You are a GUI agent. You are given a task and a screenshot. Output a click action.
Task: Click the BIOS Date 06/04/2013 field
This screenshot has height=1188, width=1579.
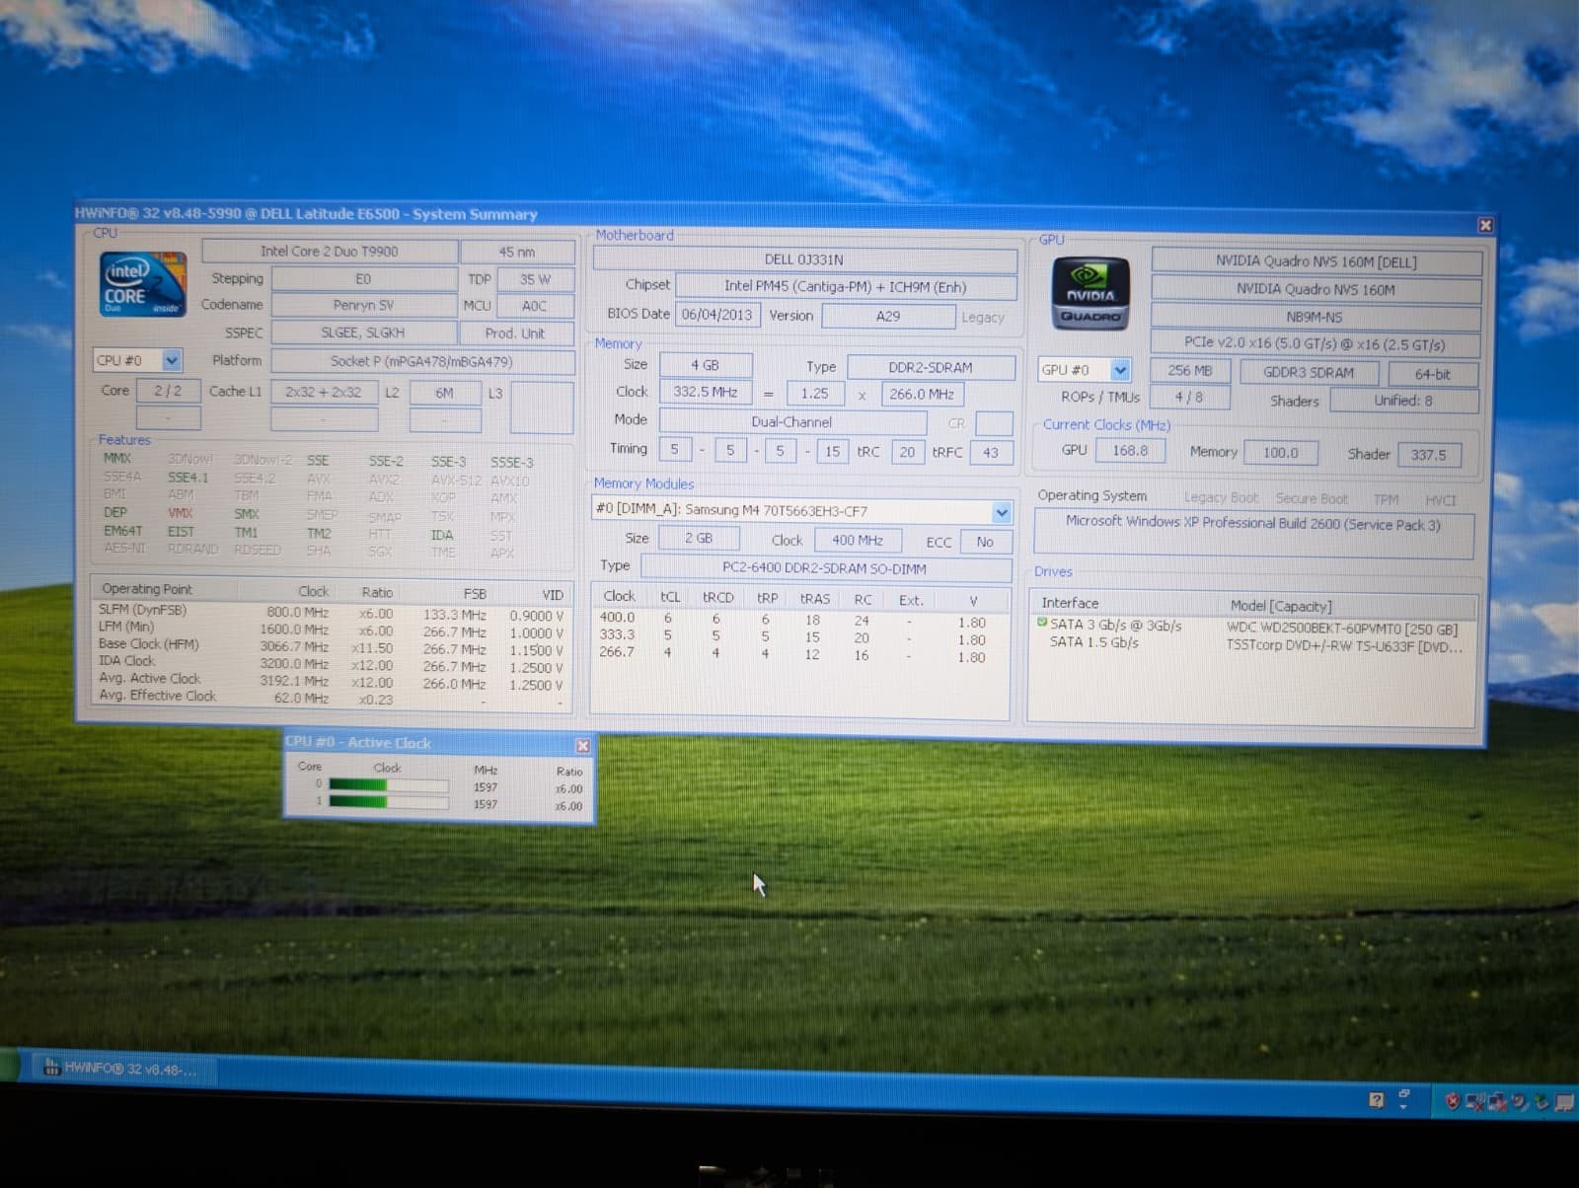pos(717,315)
